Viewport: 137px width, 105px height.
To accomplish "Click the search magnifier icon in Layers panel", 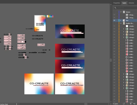I will tap(115, 8).
